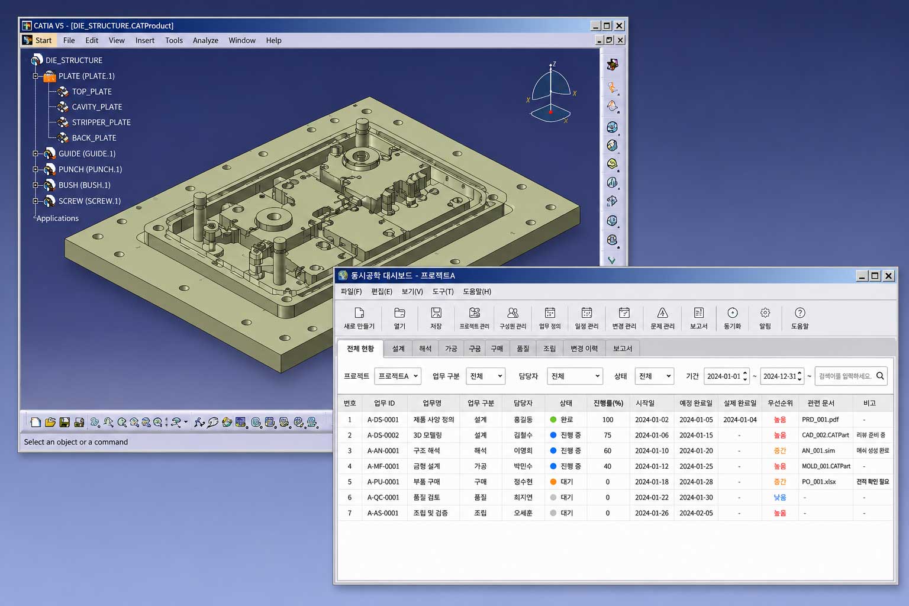Click the stepper on the 2024-12-31 date field
Viewport: 909px width, 606px height.
800,376
